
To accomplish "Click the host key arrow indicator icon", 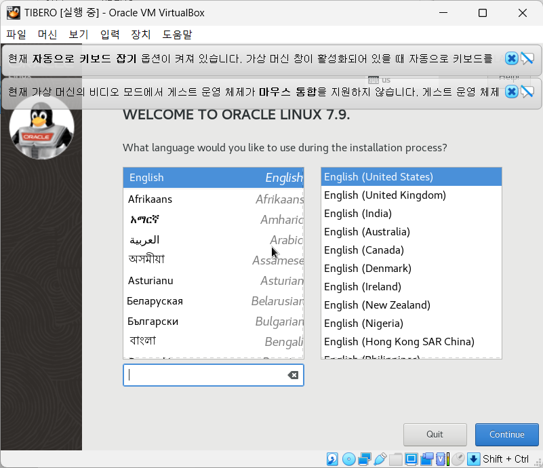I will tap(473, 459).
